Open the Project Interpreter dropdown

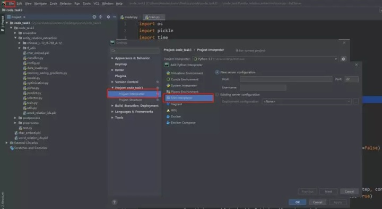tap(265, 59)
